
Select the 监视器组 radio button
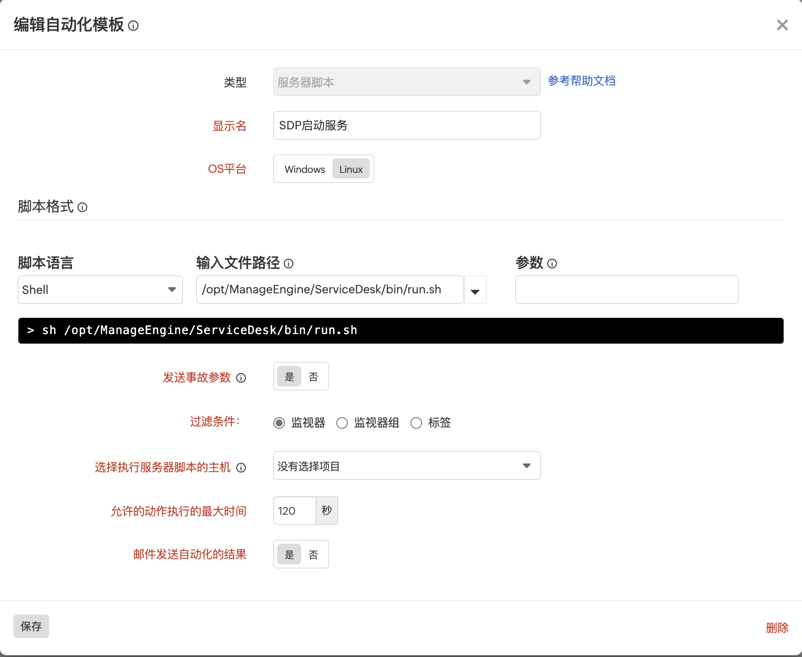pyautogui.click(x=342, y=423)
